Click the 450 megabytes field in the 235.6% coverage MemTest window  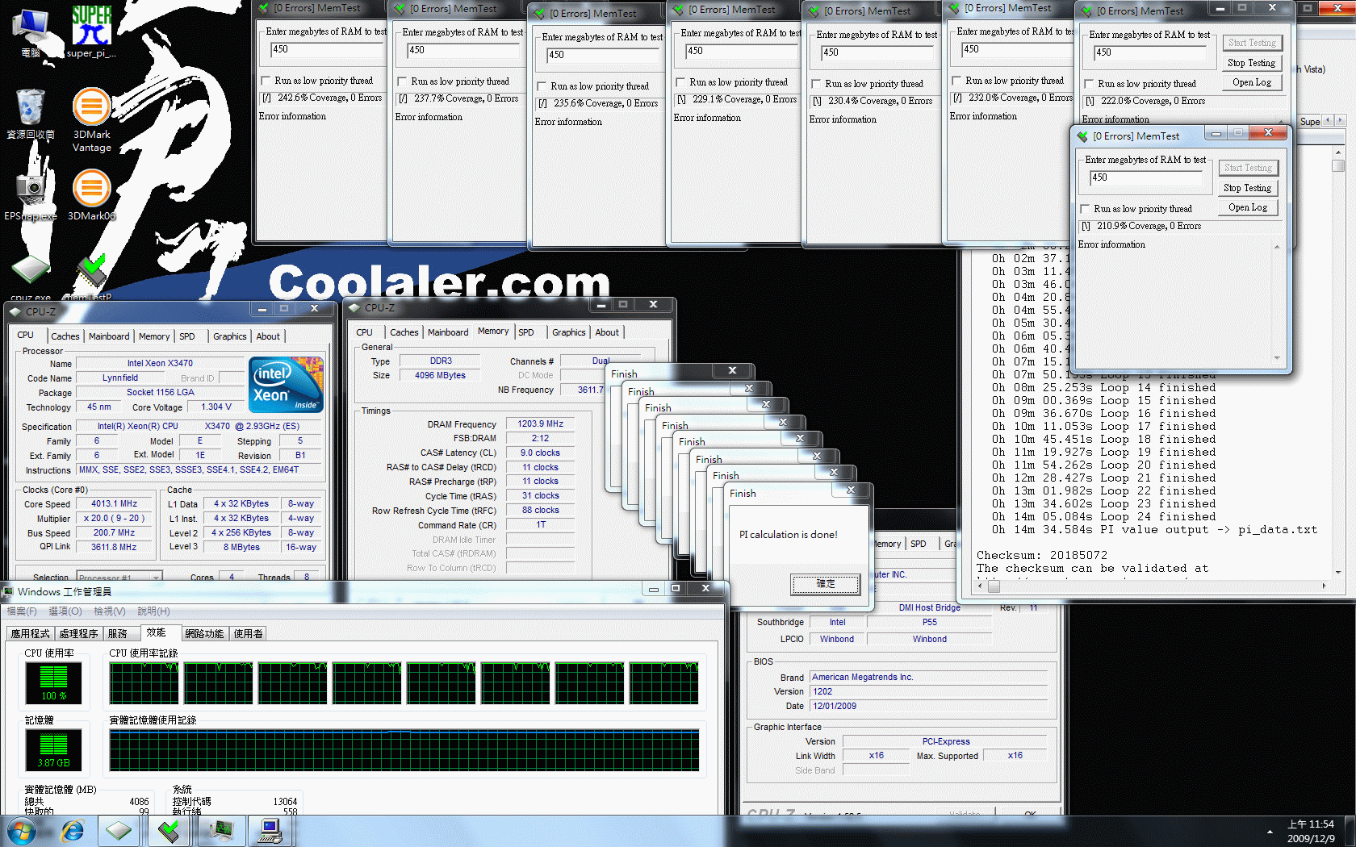click(x=602, y=55)
